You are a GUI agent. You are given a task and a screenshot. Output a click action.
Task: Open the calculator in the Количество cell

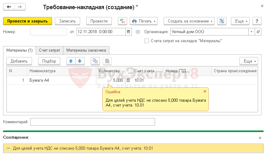(128, 80)
